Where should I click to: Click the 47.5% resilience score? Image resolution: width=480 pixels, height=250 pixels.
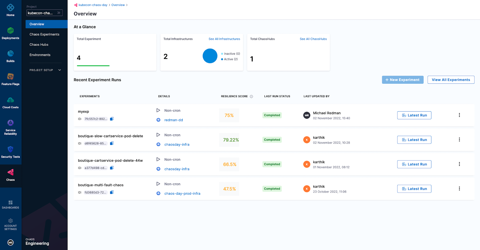229,189
